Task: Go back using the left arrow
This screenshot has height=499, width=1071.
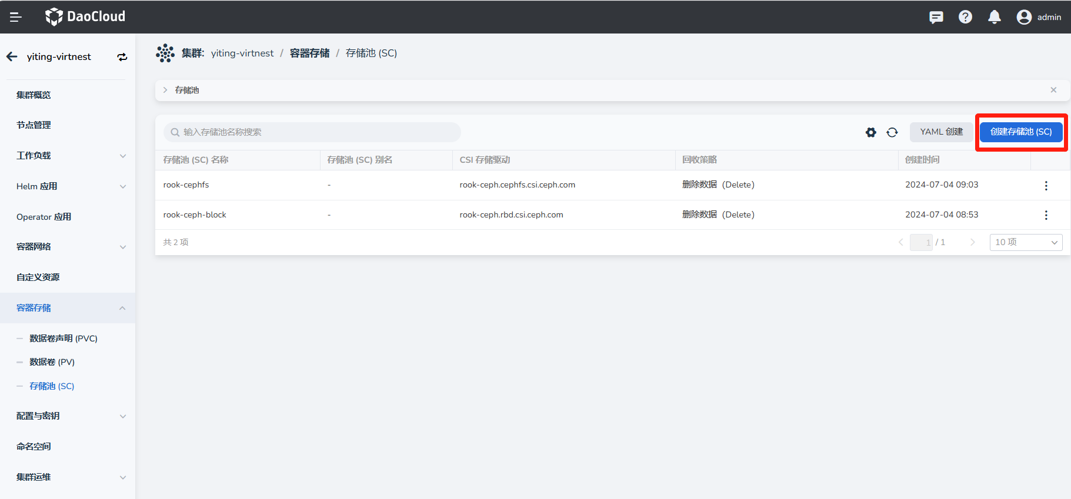Action: [x=12, y=56]
